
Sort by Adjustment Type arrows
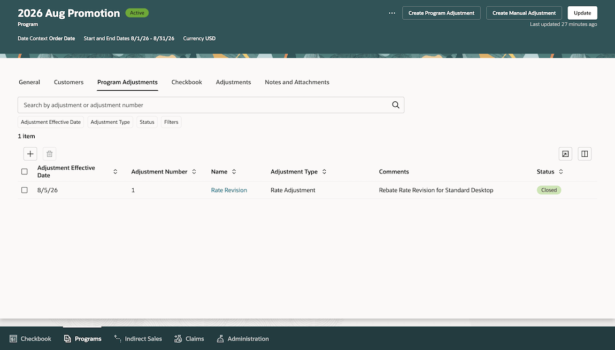click(x=324, y=171)
